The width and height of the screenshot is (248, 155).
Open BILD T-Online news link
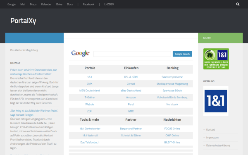[x=172, y=142]
